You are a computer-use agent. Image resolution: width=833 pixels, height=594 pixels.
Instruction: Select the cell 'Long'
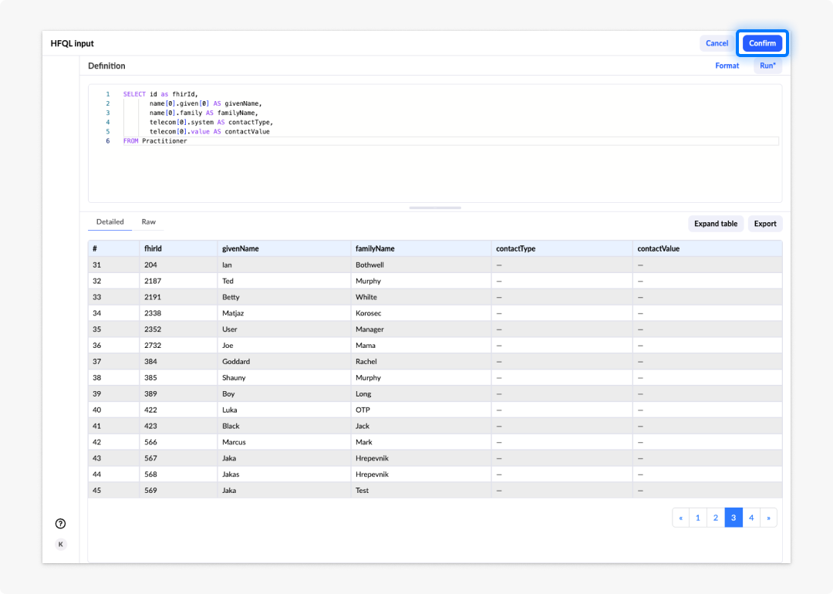[421, 393]
